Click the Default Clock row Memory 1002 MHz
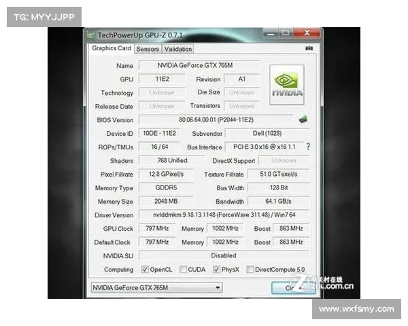This screenshot has height=326, width=408. (225, 242)
